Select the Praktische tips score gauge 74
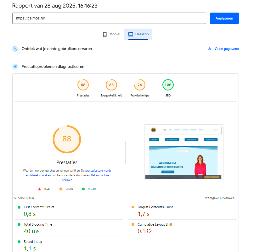The image size is (254, 252). coord(140,85)
